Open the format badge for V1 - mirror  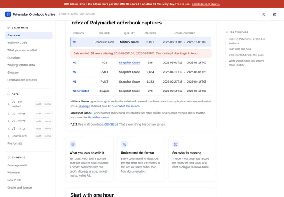coord(48,129)
